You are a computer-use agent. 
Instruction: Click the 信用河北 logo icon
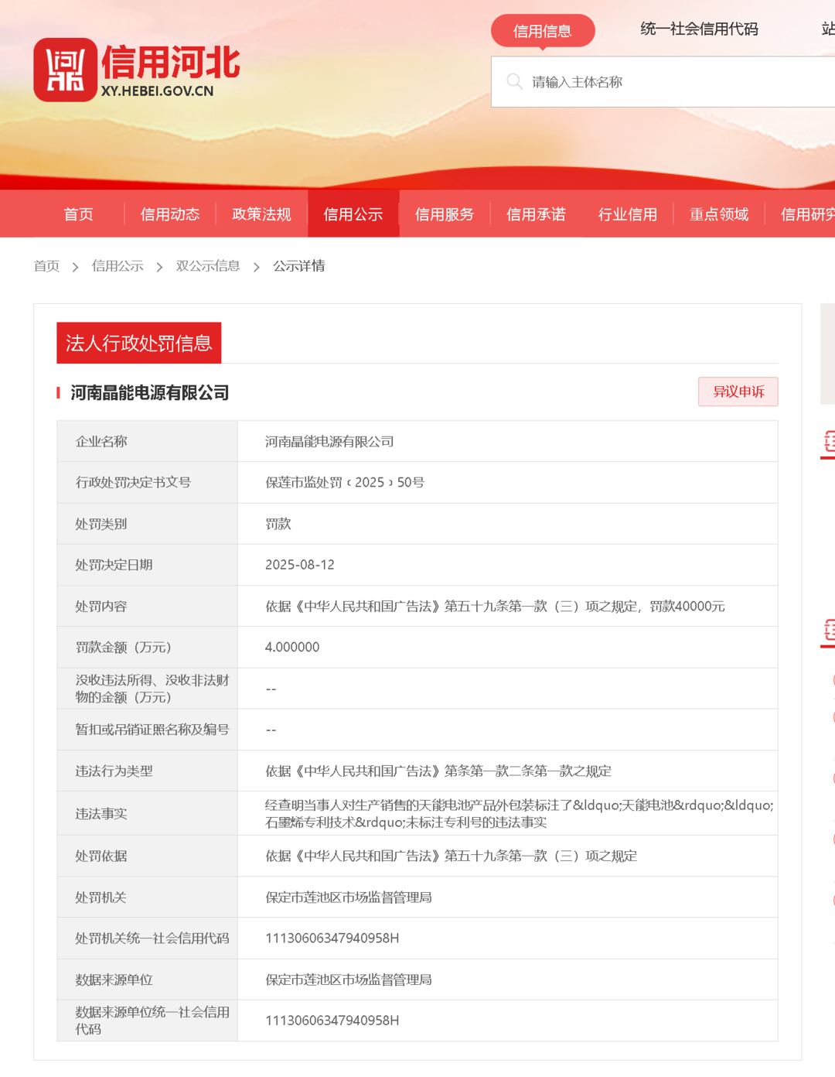pyautogui.click(x=65, y=70)
